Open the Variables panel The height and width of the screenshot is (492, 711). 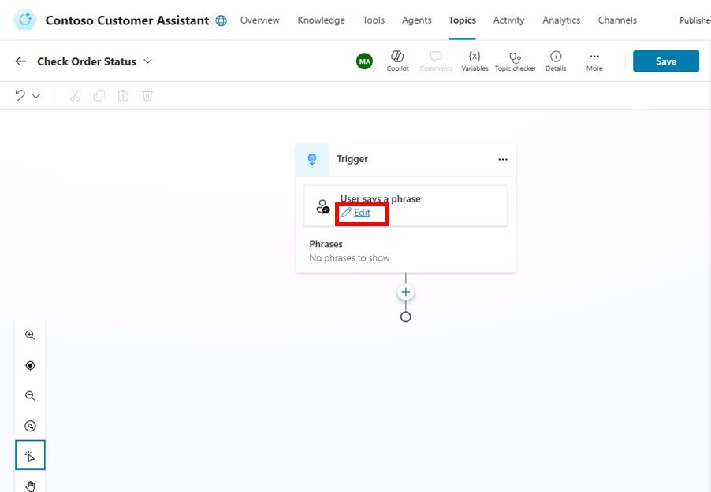[x=475, y=61]
